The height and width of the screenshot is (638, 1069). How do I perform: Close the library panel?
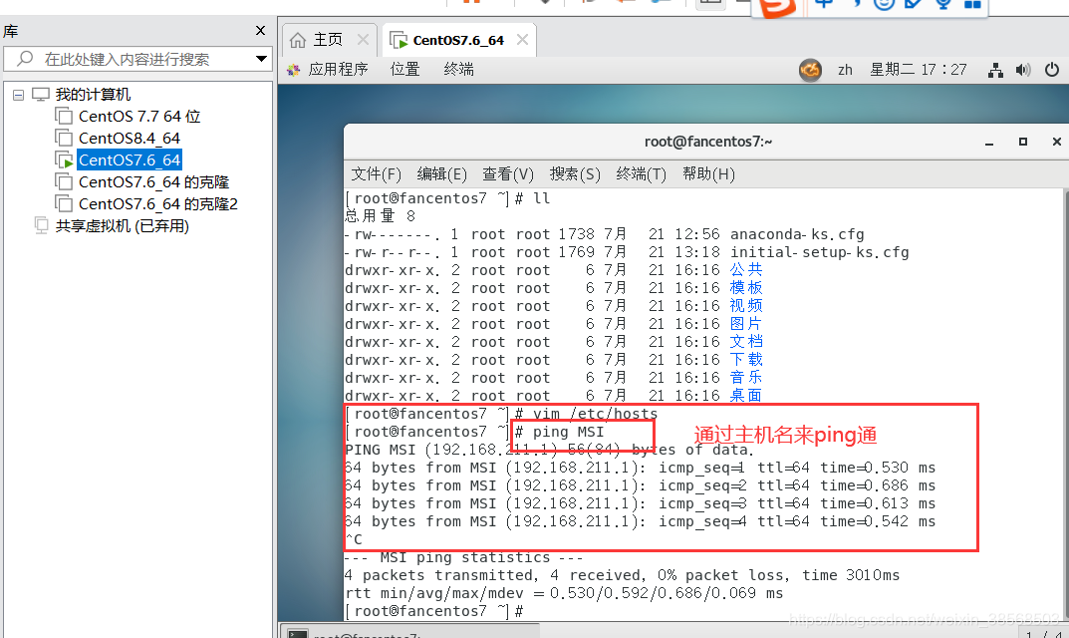(260, 31)
